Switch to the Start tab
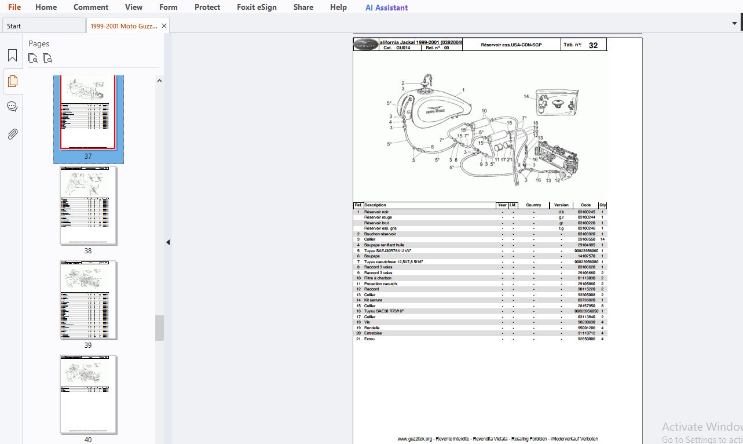Viewport: 743px width, 444px height. tap(43, 26)
